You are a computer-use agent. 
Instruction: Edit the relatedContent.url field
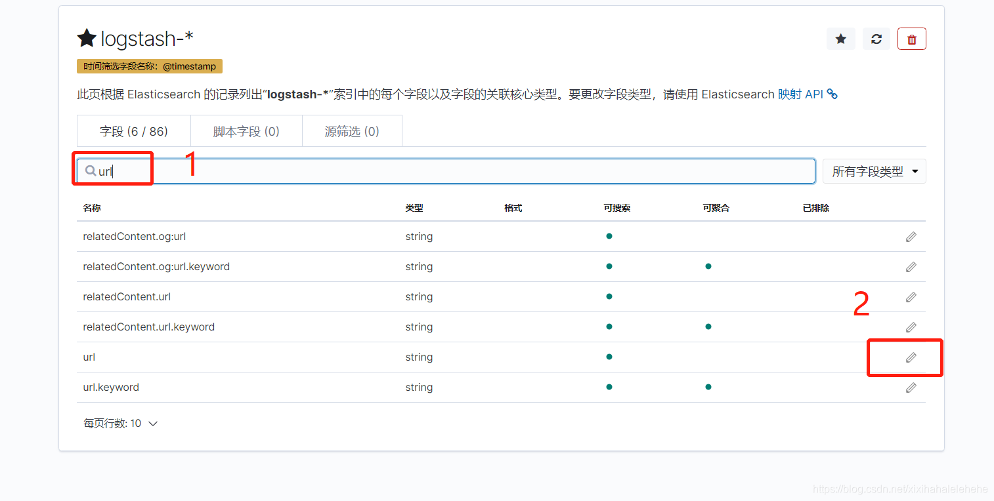[x=911, y=297]
